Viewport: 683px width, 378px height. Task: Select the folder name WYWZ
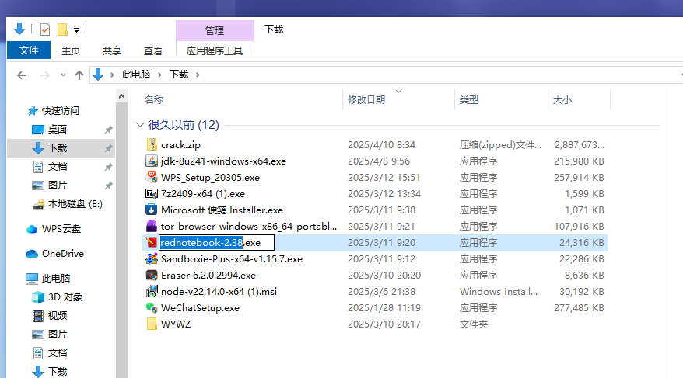pyautogui.click(x=176, y=324)
